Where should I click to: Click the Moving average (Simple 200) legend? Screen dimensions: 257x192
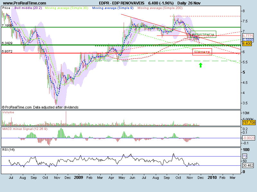coord(160,8)
